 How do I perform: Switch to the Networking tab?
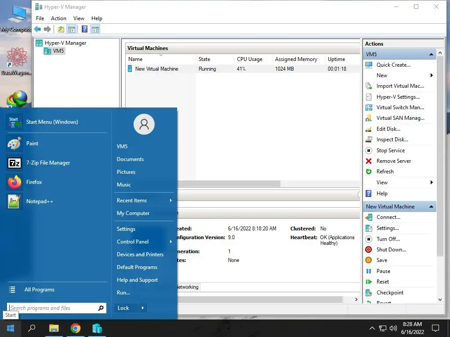click(187, 287)
